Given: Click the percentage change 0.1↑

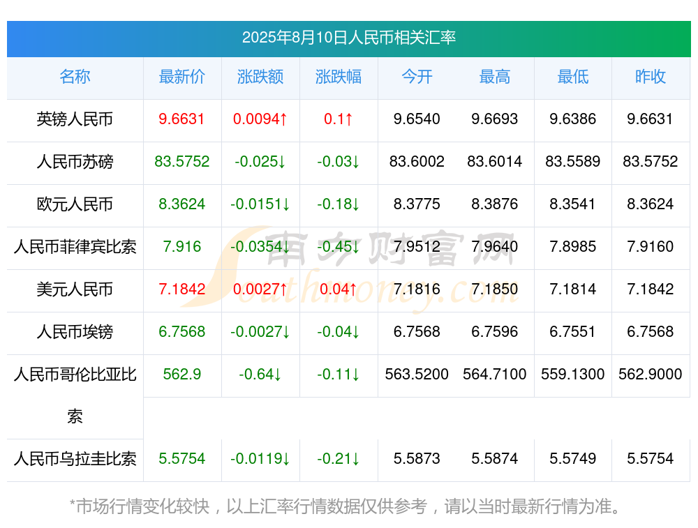Looking at the screenshot, I should point(339,119).
